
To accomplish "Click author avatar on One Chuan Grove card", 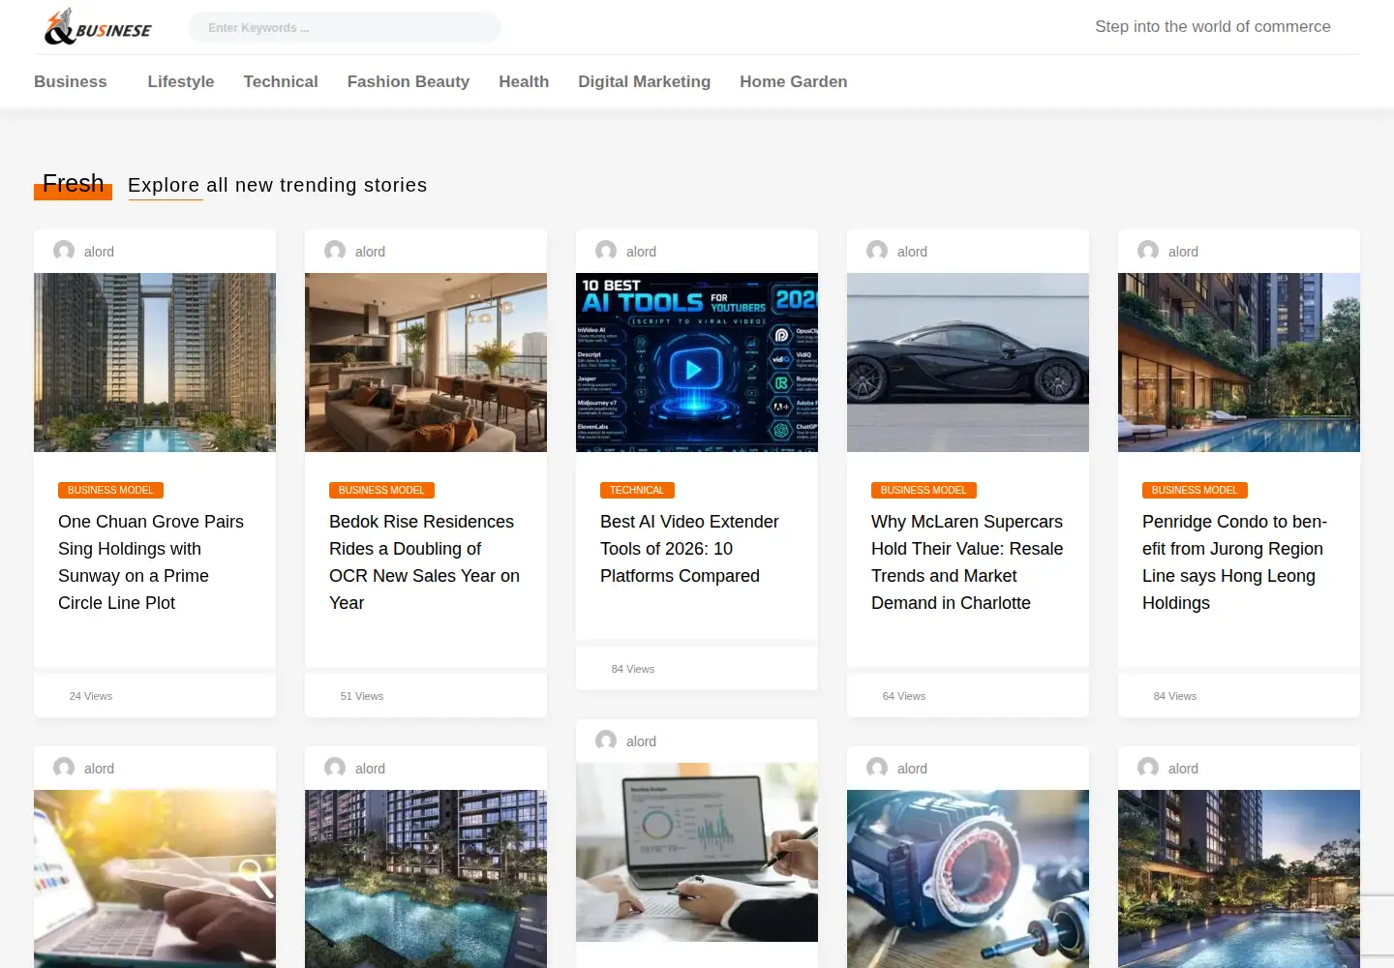I will (x=64, y=251).
